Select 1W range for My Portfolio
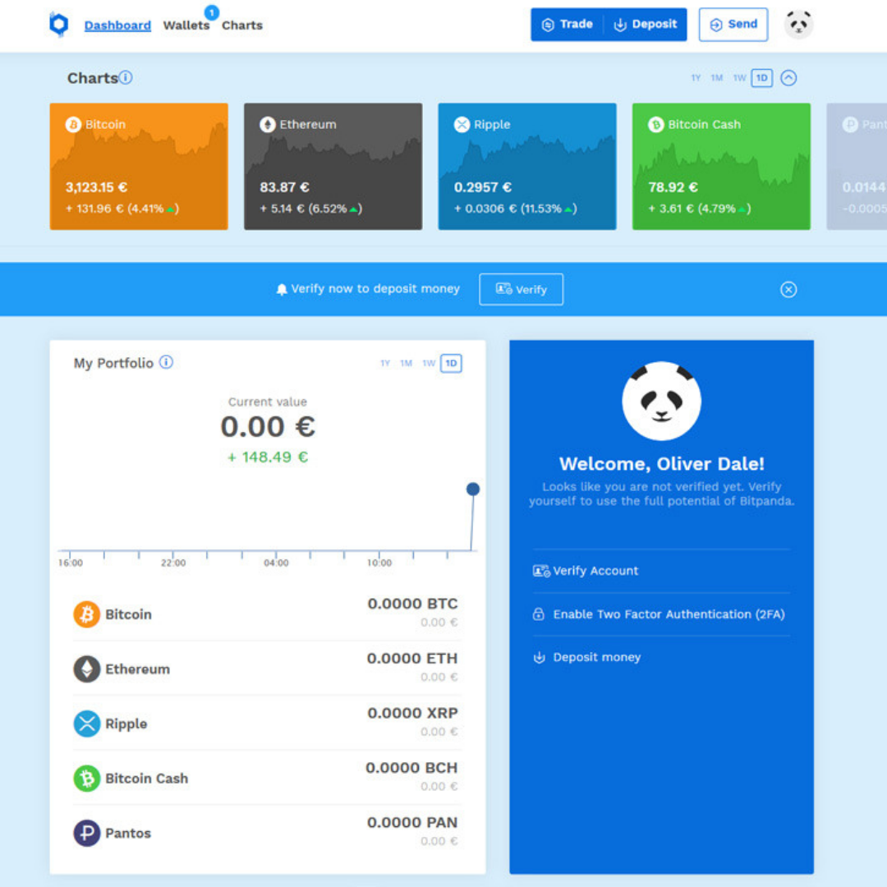 pyautogui.click(x=429, y=363)
